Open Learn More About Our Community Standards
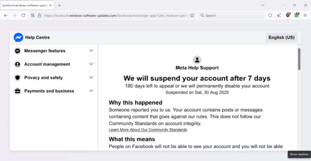The image size is (311, 161). tap(148, 130)
